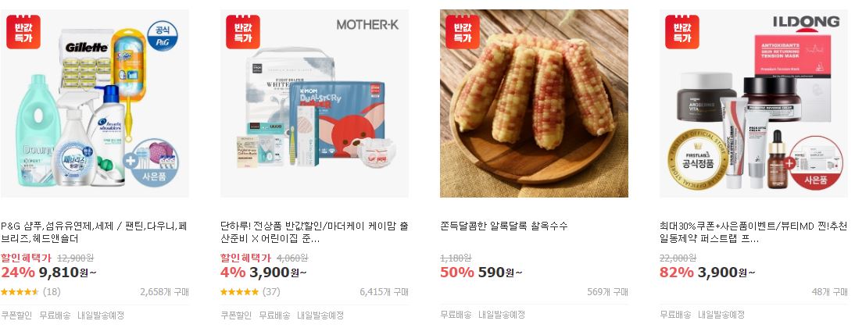Click the P&G 공식 round logo badge
The height and width of the screenshot is (335, 855).
[x=163, y=37]
